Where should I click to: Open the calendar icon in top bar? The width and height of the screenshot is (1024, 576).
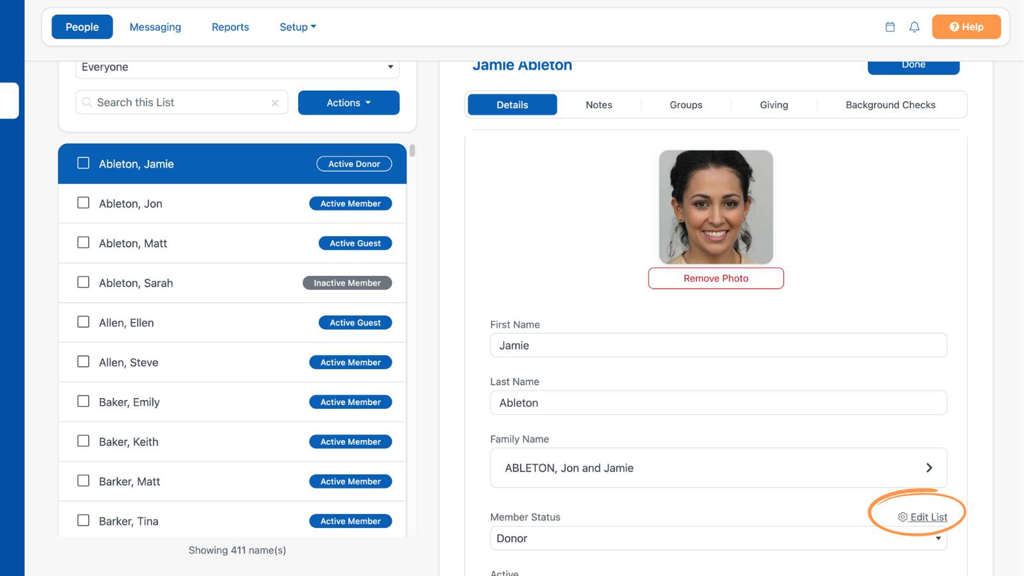pos(890,27)
